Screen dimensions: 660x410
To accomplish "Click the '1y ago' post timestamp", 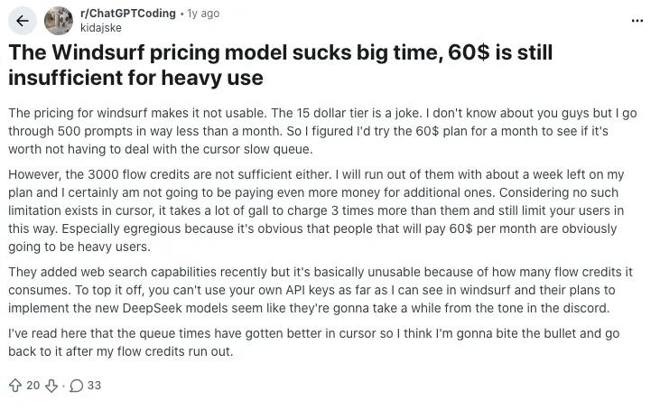I will (203, 14).
